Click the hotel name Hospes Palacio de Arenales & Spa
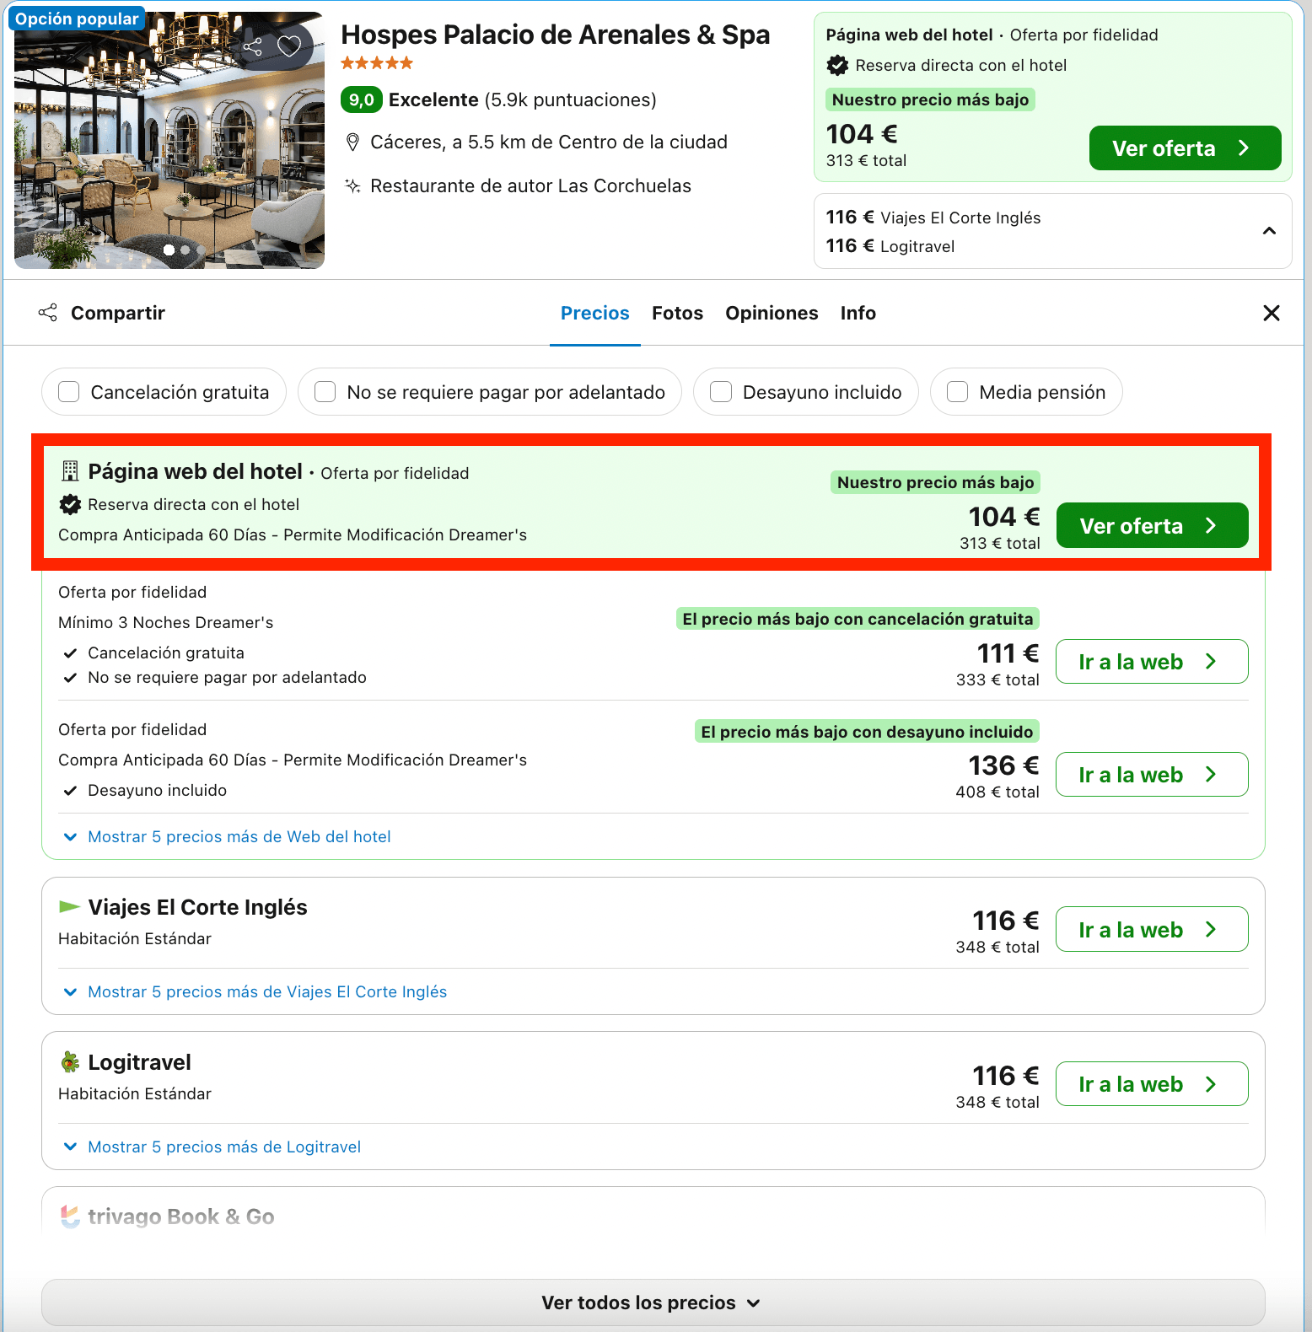This screenshot has width=1312, height=1332. tap(555, 35)
